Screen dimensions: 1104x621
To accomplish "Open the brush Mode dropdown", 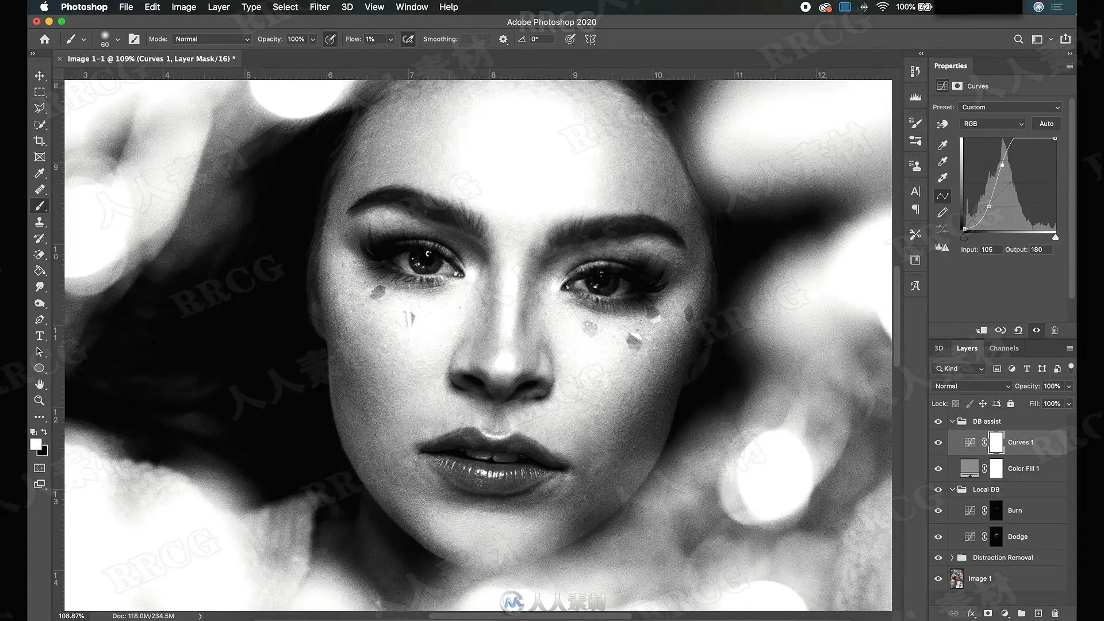I will [x=212, y=39].
